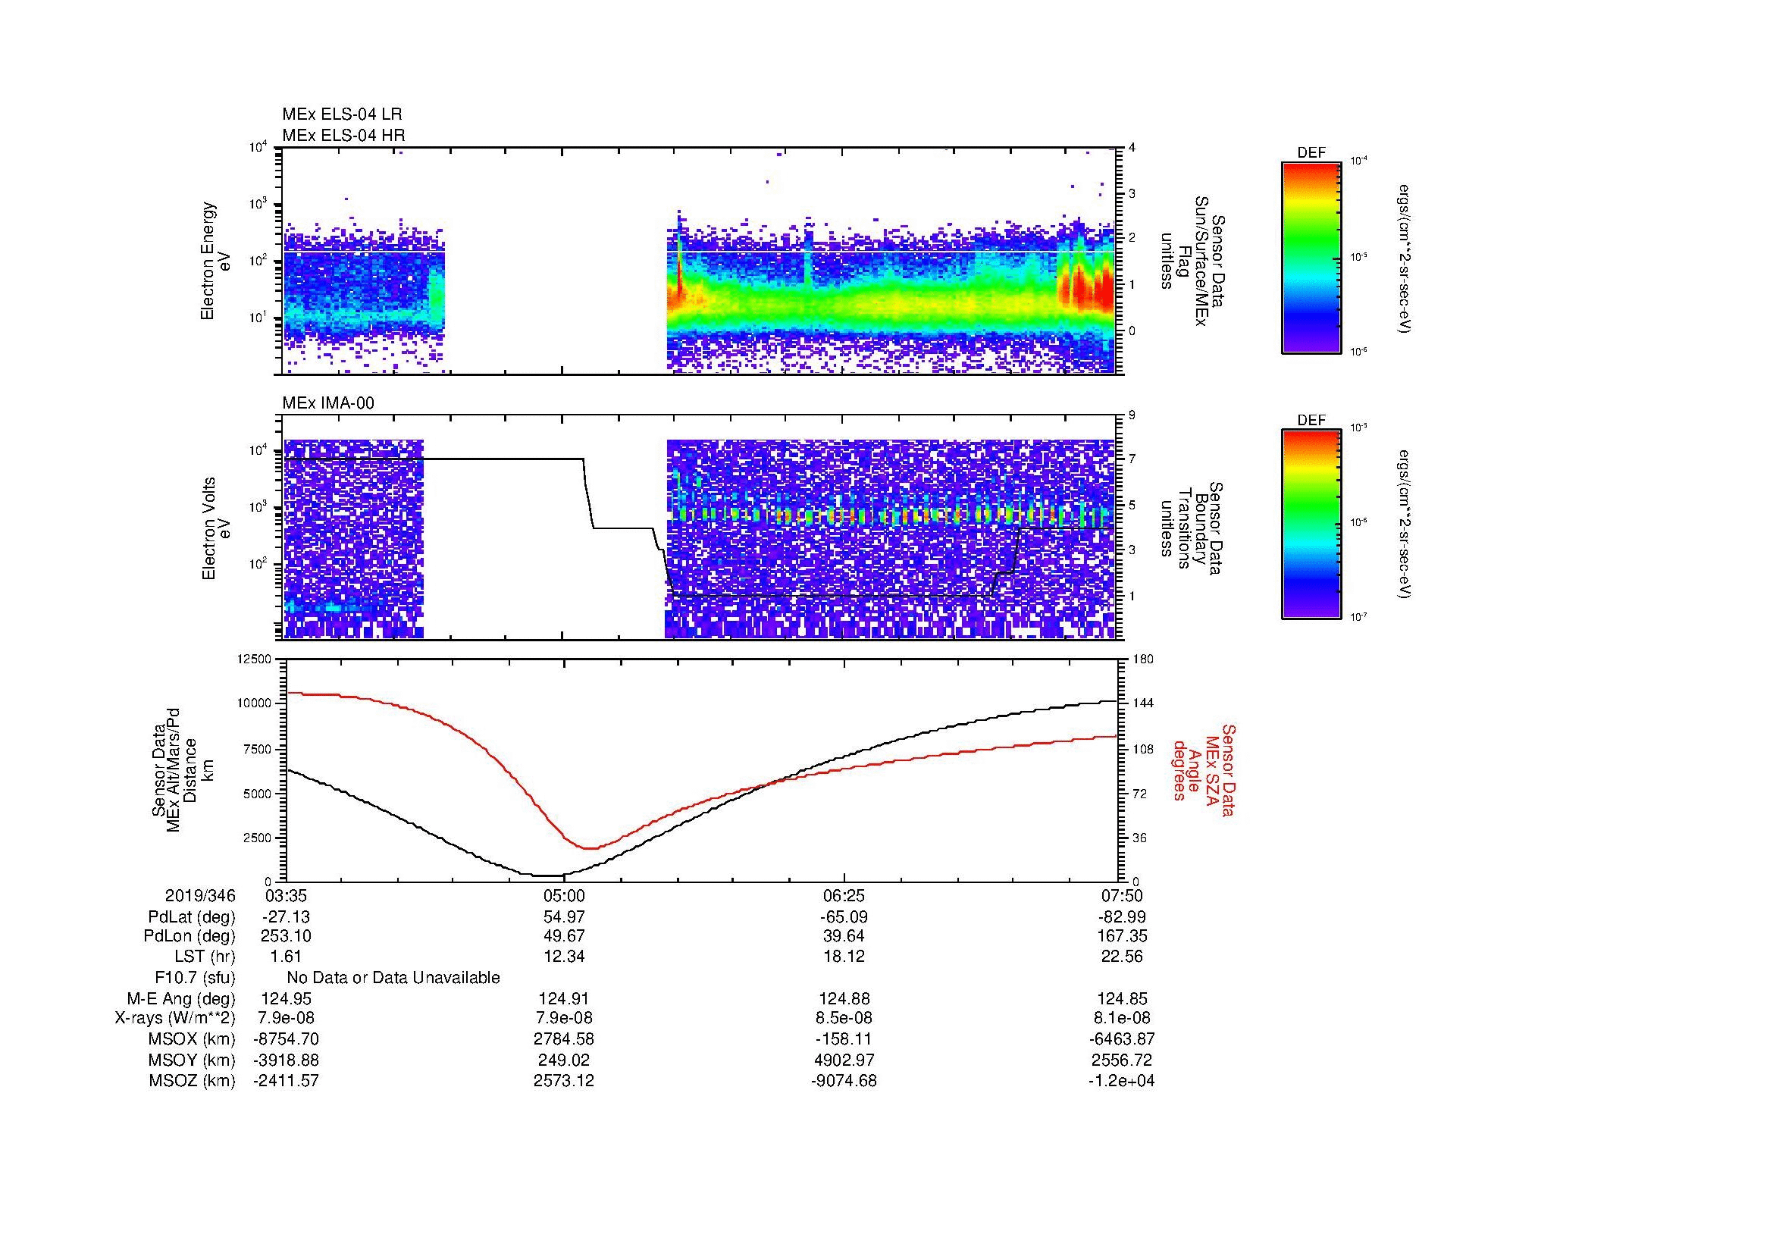Viewport: 1773px width, 1253px height.
Task: Click the MEx ELS-04 HR label
Action: pos(343,136)
